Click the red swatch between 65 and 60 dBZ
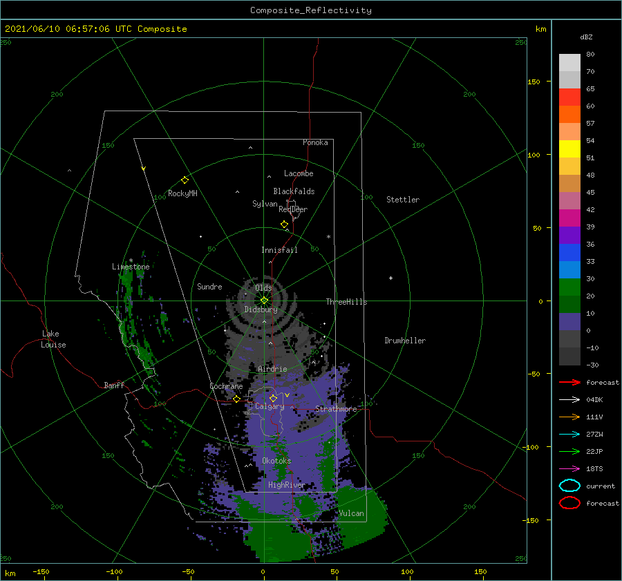The width and height of the screenshot is (622, 581). (569, 97)
